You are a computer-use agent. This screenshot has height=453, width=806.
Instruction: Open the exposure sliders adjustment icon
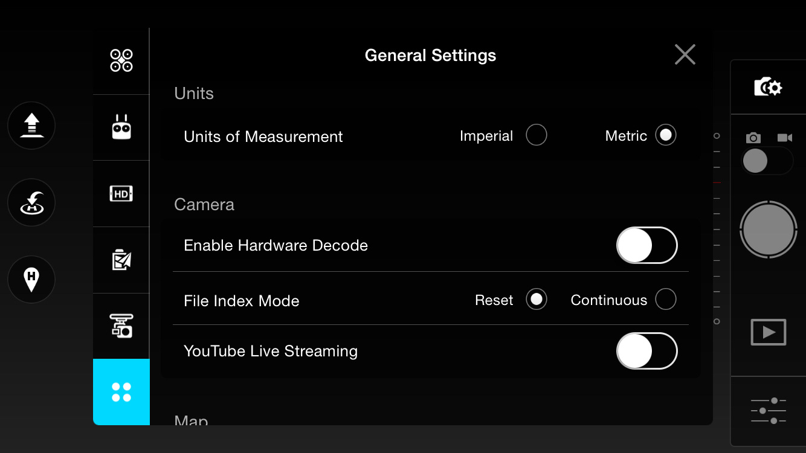769,411
